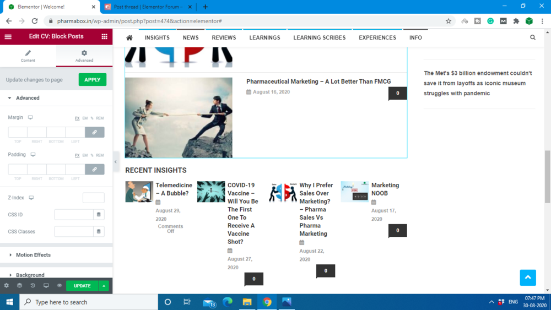This screenshot has height=310, width=551.
Task: Switch to the Content tab
Action: coord(28,56)
